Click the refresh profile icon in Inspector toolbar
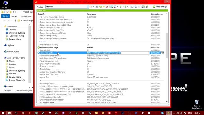This screenshot has height=115, width=204. 97,7
